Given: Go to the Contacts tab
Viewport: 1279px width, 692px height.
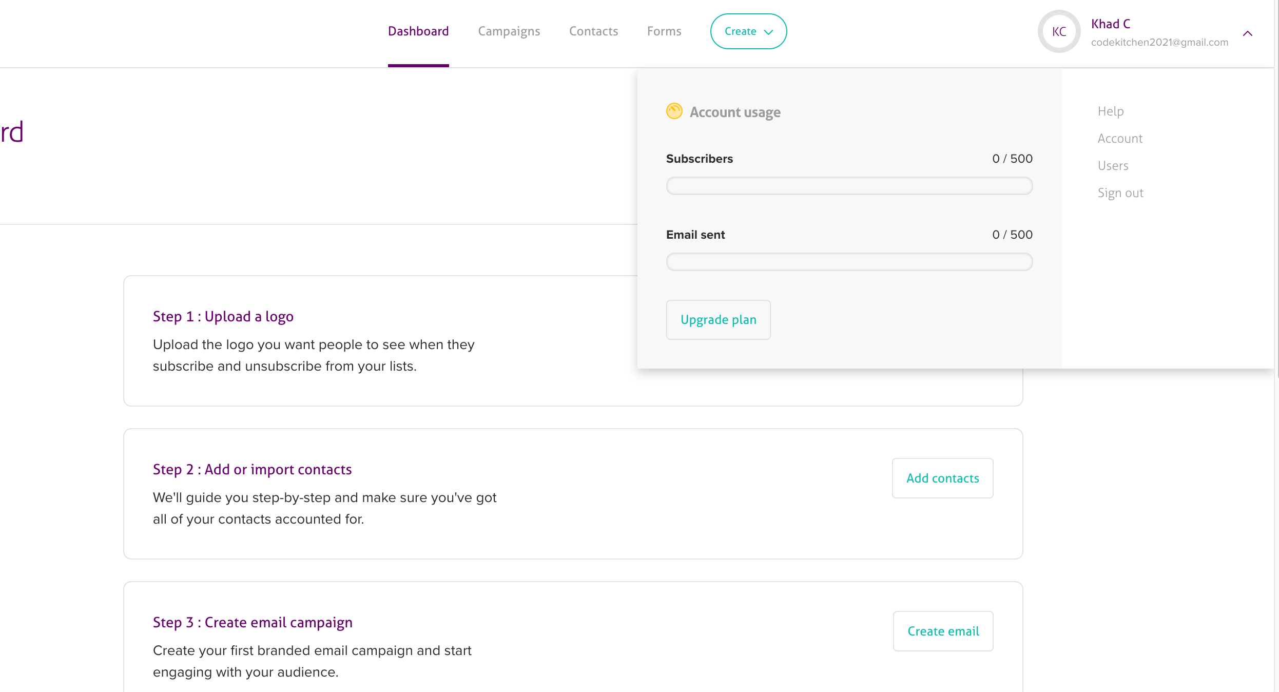Looking at the screenshot, I should tap(593, 31).
